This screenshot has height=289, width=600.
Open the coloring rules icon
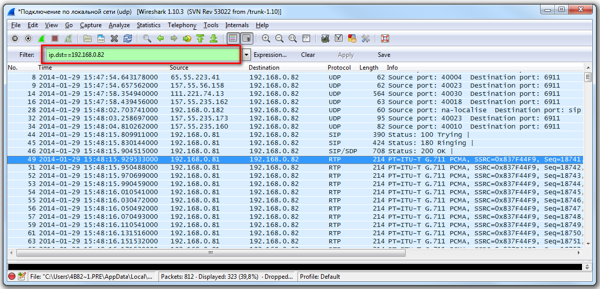tap(352, 38)
